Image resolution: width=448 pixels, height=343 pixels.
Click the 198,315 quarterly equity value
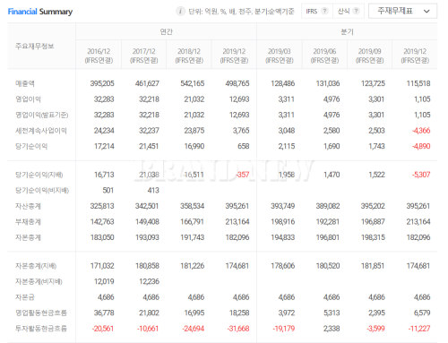[373, 237]
